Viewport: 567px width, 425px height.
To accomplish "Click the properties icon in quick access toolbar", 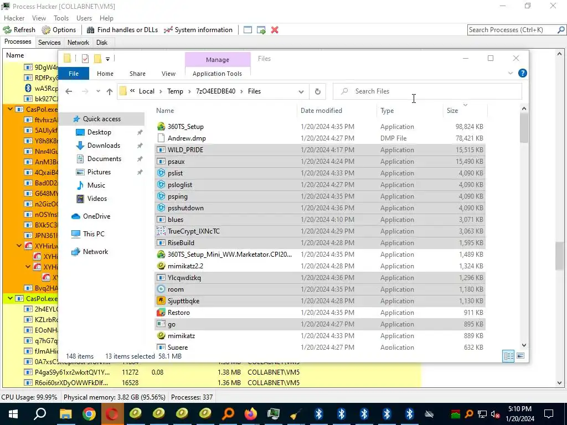I will tap(85, 59).
